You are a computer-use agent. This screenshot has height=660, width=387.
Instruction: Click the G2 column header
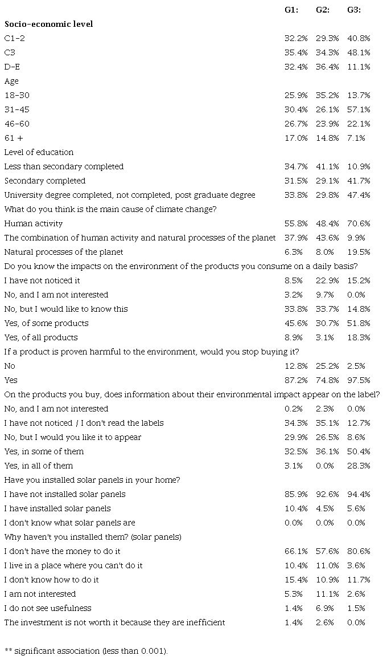pos(324,10)
